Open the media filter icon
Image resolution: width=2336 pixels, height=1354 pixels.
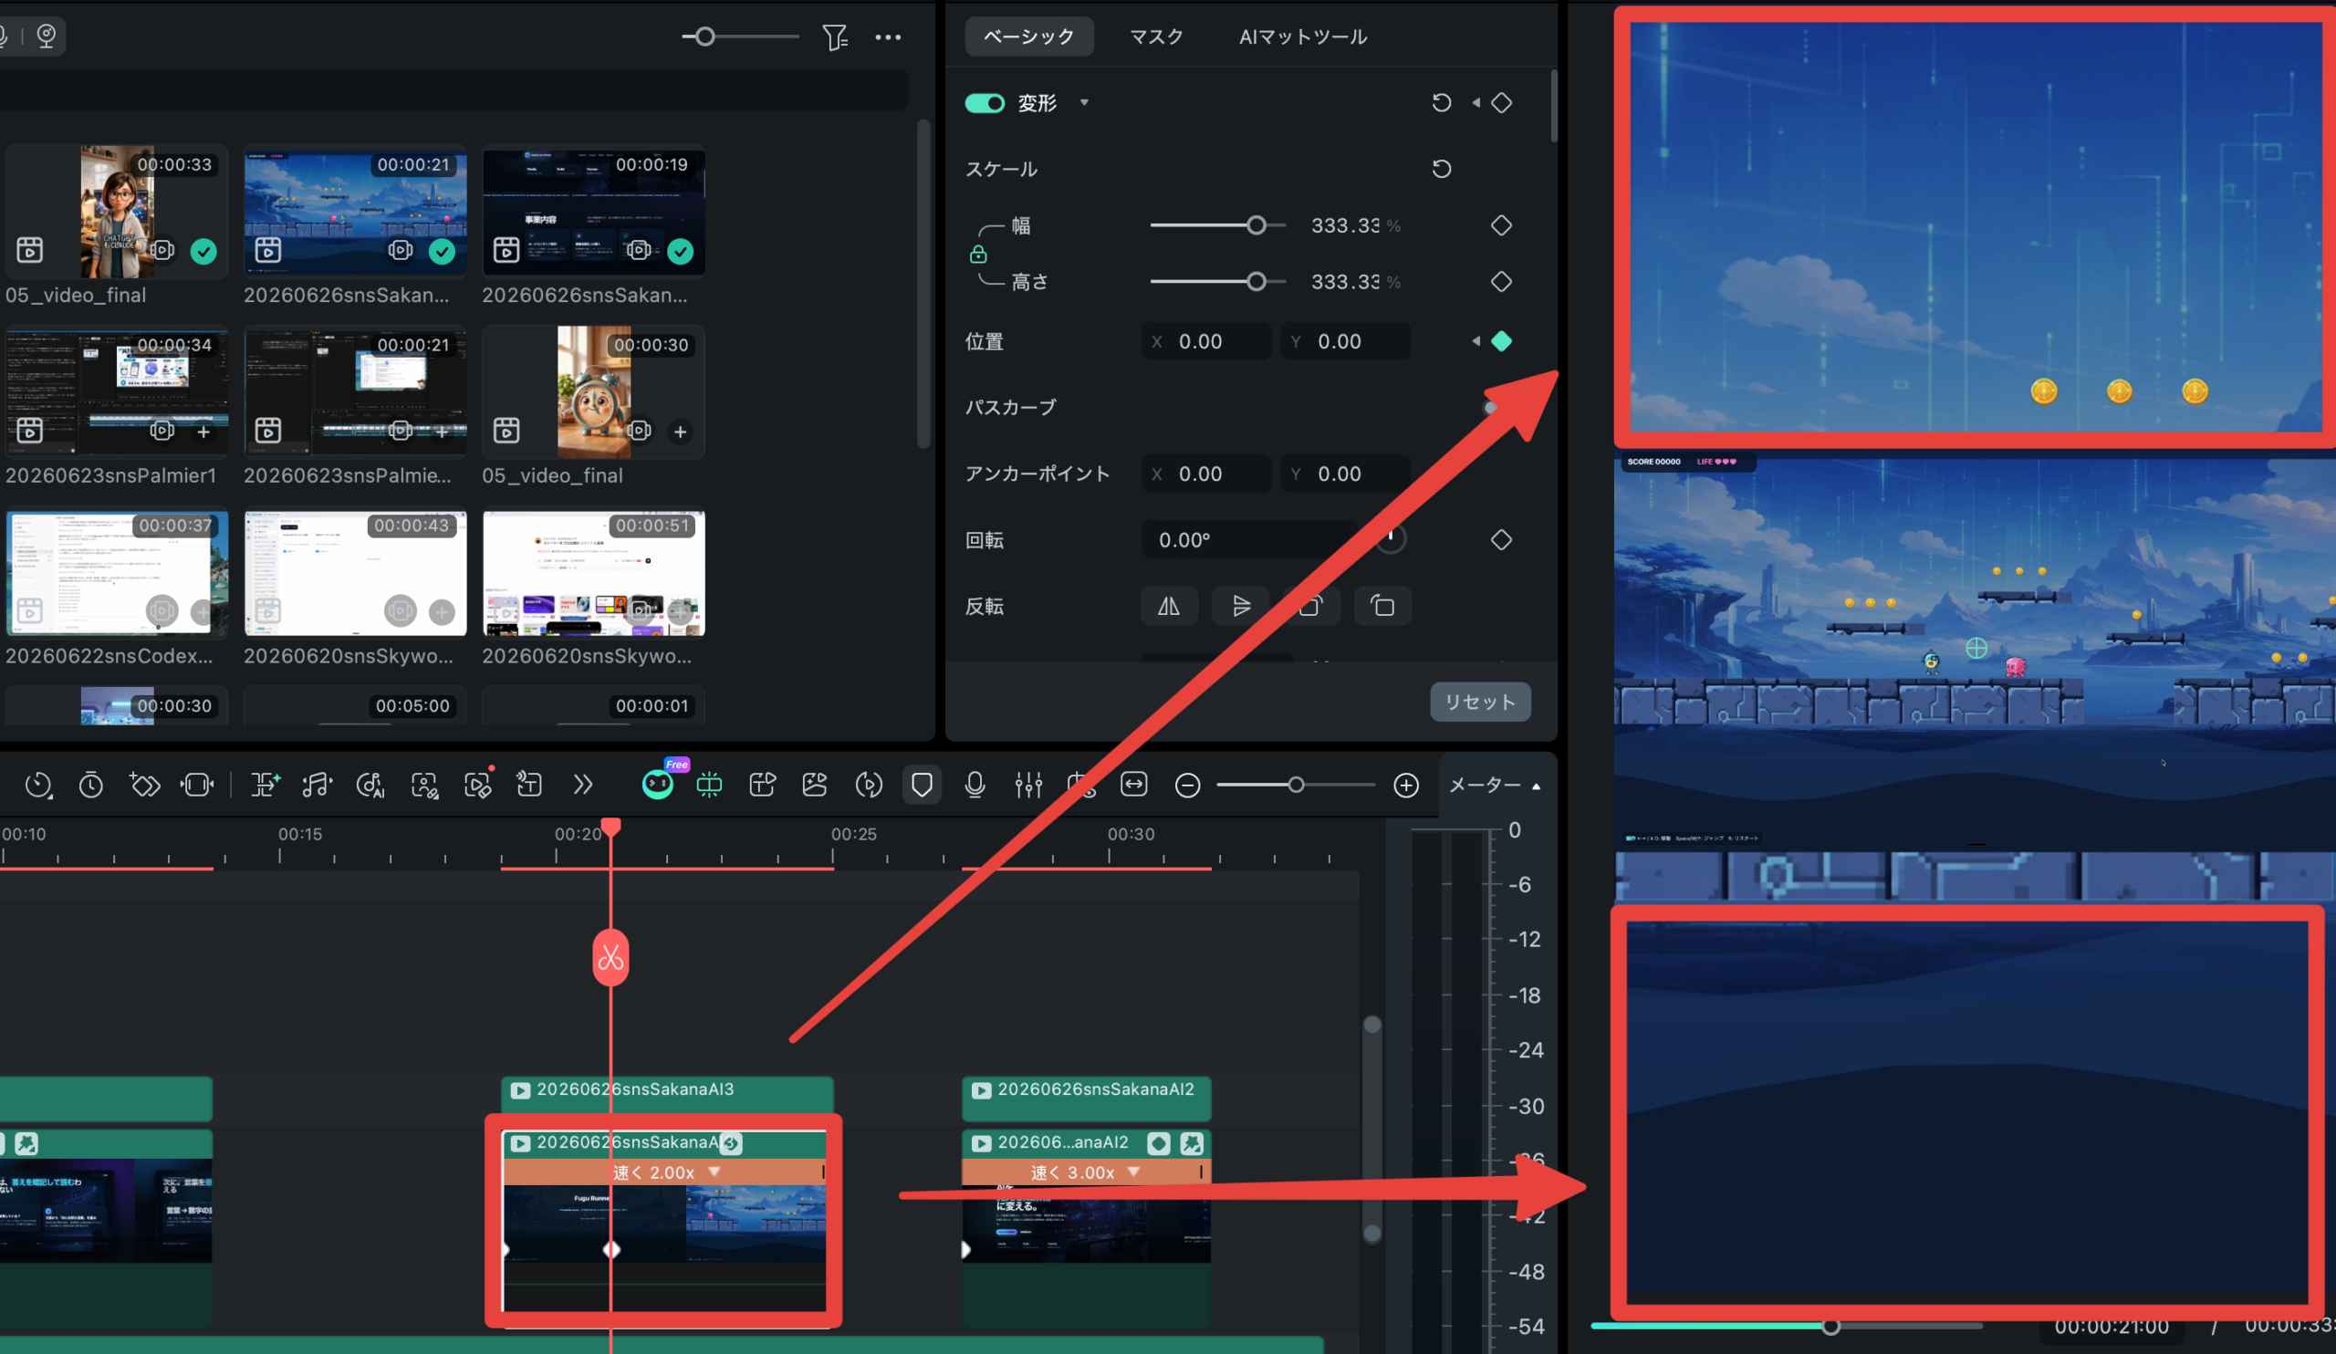click(x=834, y=37)
